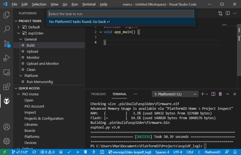Synchronize changes from status bar

pyautogui.click(x=34, y=152)
